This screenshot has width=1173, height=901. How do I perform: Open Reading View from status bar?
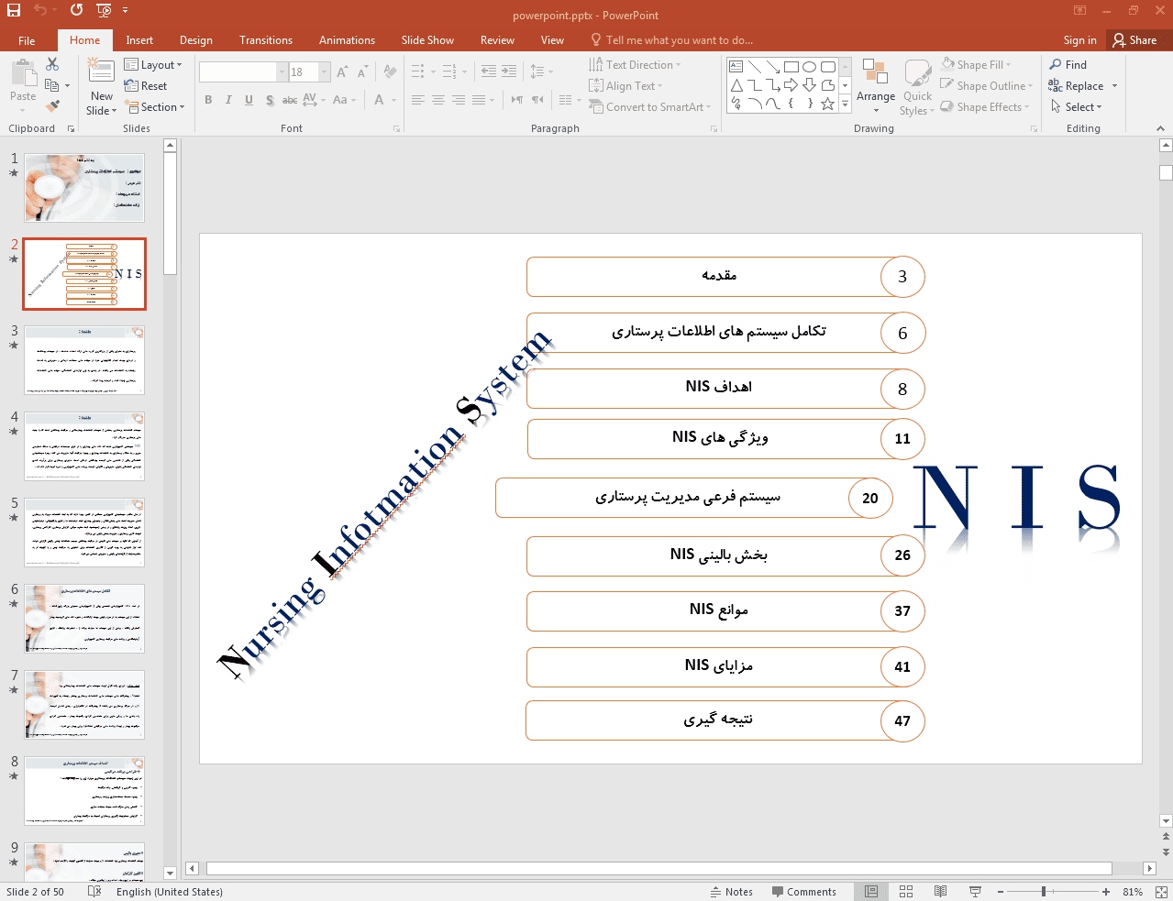pyautogui.click(x=940, y=892)
